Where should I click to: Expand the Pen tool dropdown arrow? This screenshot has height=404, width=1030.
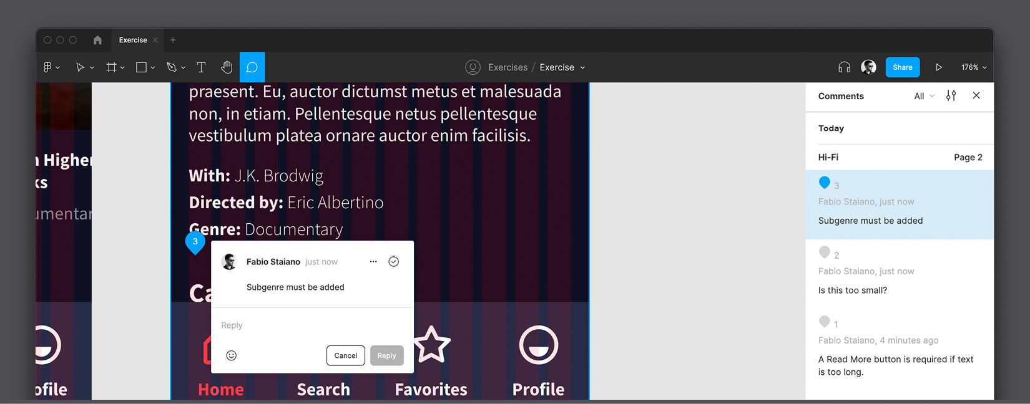183,67
